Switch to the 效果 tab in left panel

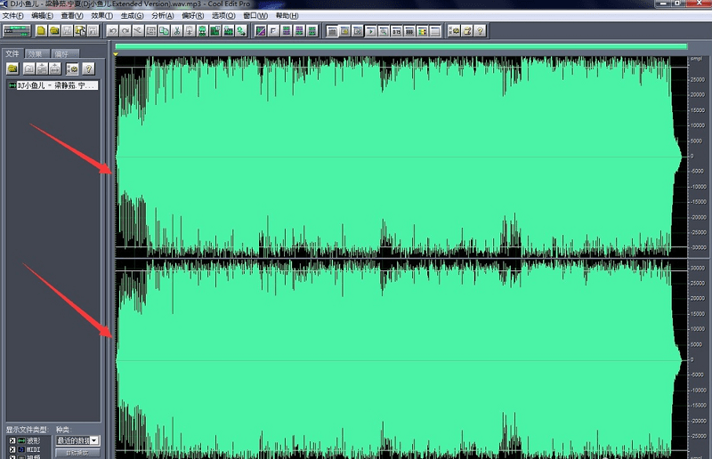coord(35,54)
